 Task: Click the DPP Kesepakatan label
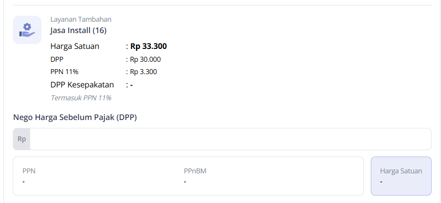(82, 84)
